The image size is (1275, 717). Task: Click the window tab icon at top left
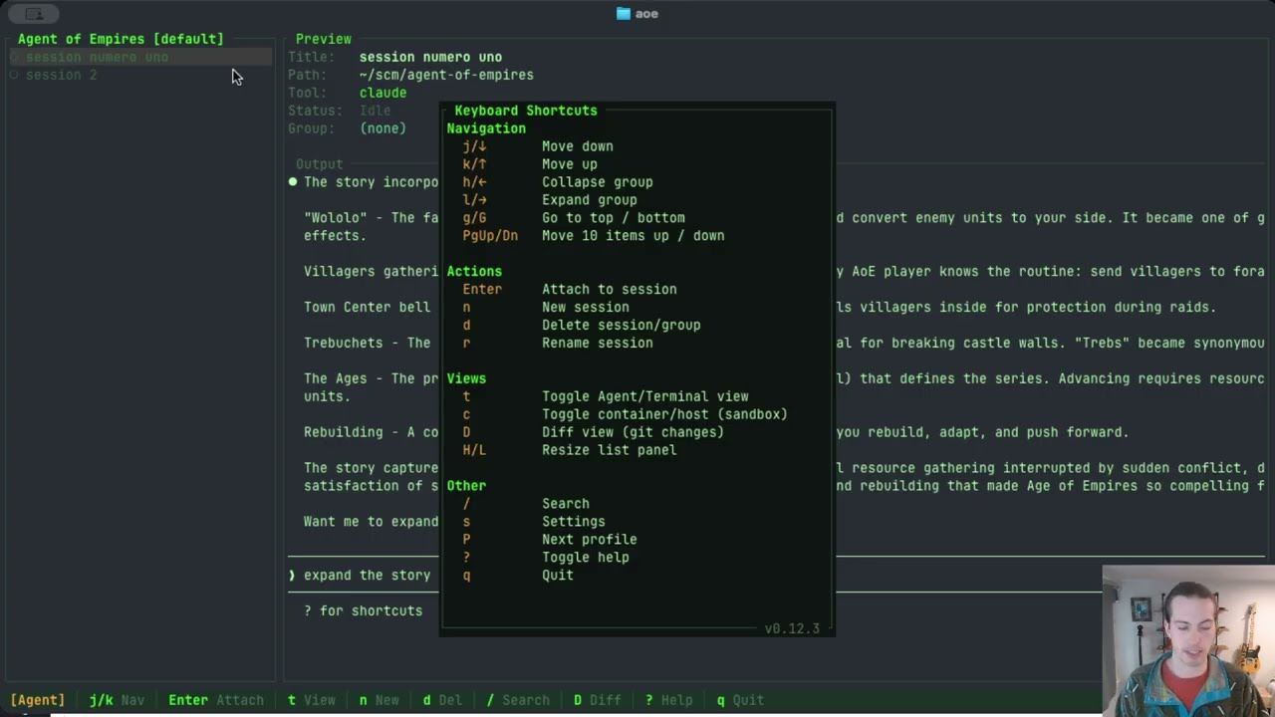(x=33, y=13)
